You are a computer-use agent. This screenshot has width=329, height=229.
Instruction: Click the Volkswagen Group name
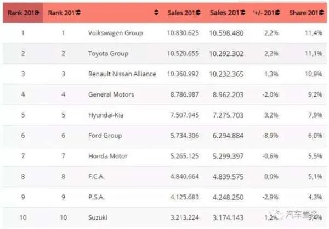(115, 33)
